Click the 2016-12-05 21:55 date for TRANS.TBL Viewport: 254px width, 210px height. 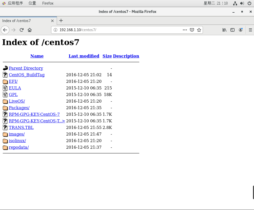(x=84, y=127)
